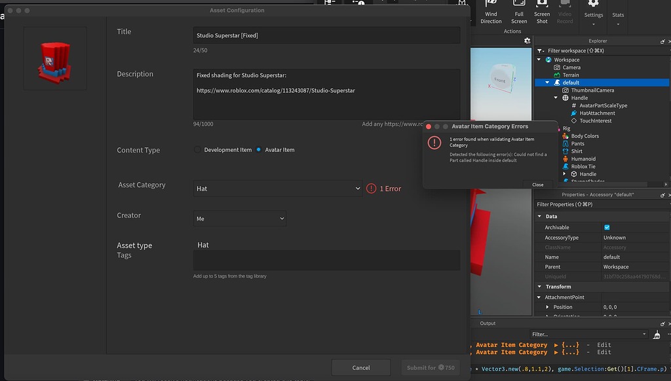The width and height of the screenshot is (671, 381).
Task: Open the Creator dropdown showing Me
Action: 239,219
